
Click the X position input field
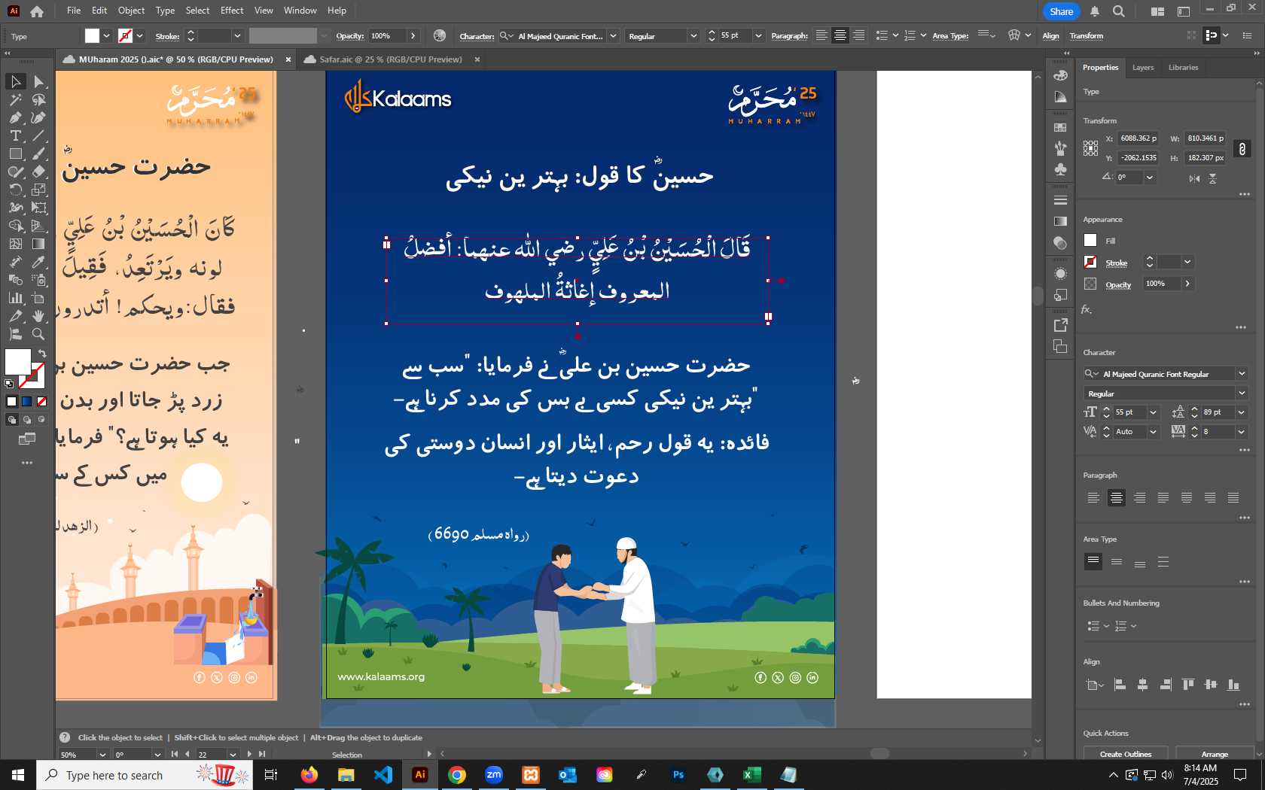click(x=1138, y=138)
